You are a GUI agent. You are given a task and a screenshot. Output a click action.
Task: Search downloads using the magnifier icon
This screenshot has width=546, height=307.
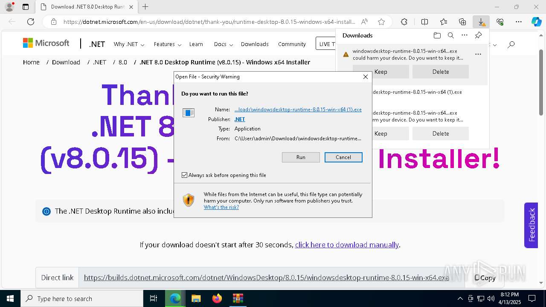[x=450, y=35]
